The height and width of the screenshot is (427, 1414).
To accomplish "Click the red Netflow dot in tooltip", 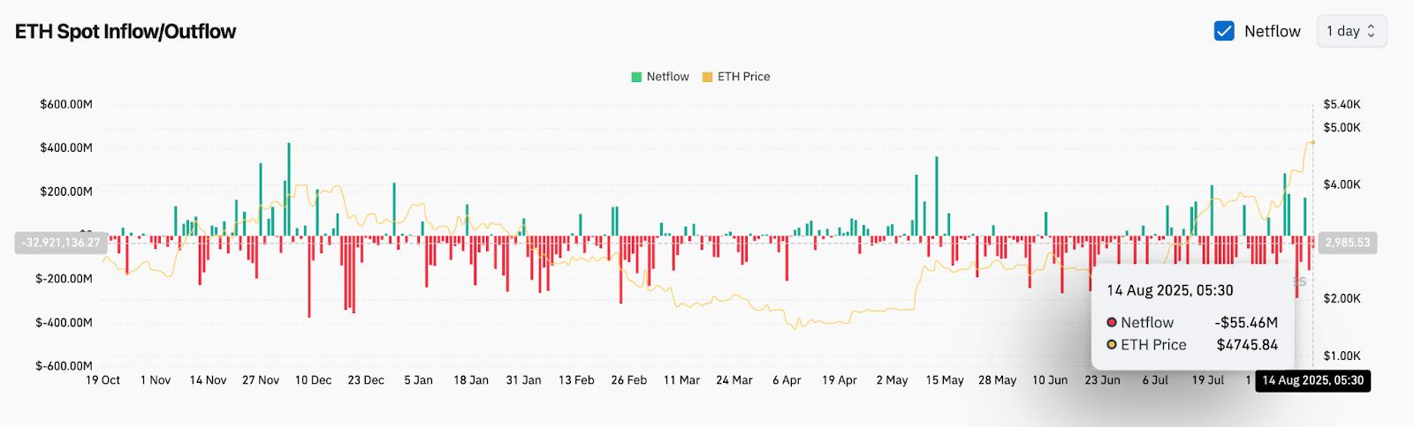I will 1112,323.
